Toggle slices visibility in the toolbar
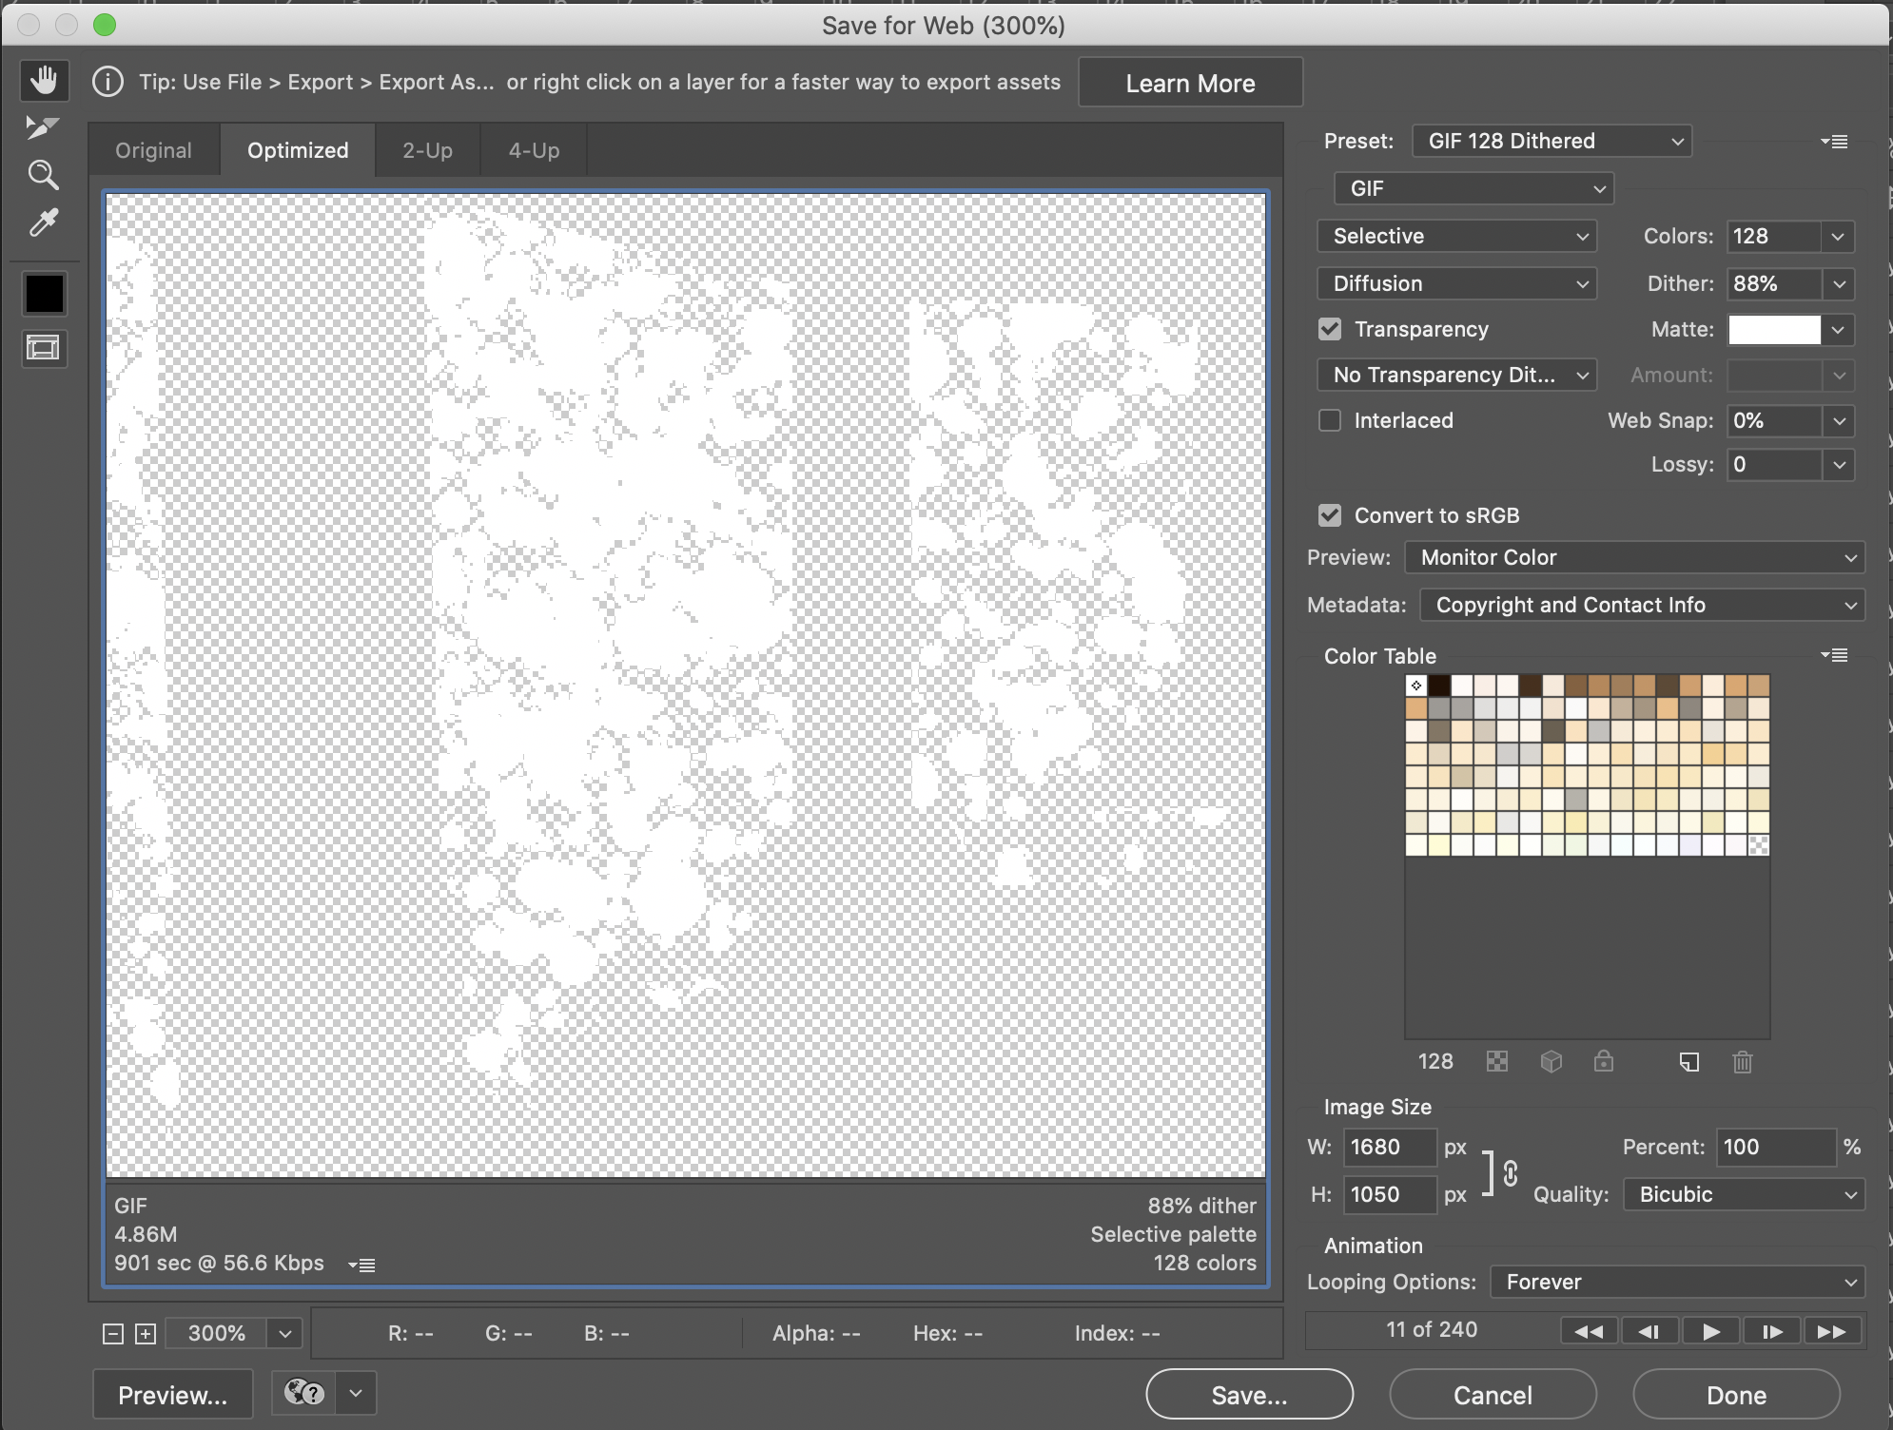Screen dimensions: 1893x1430 coord(44,348)
